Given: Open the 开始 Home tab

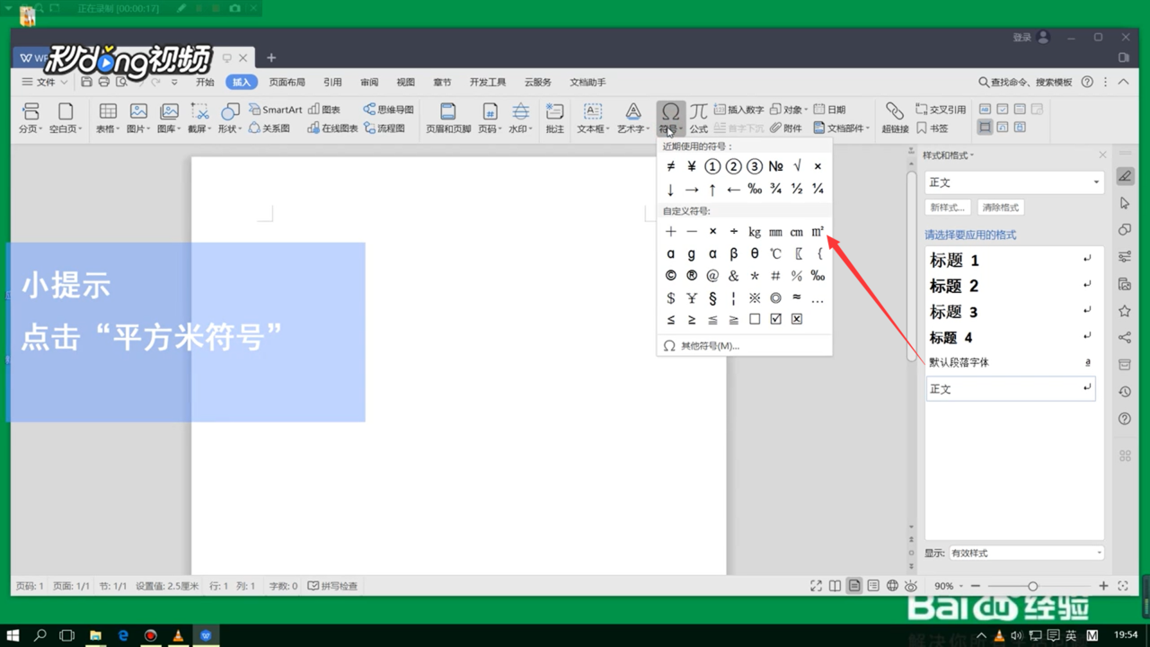Looking at the screenshot, I should [205, 82].
